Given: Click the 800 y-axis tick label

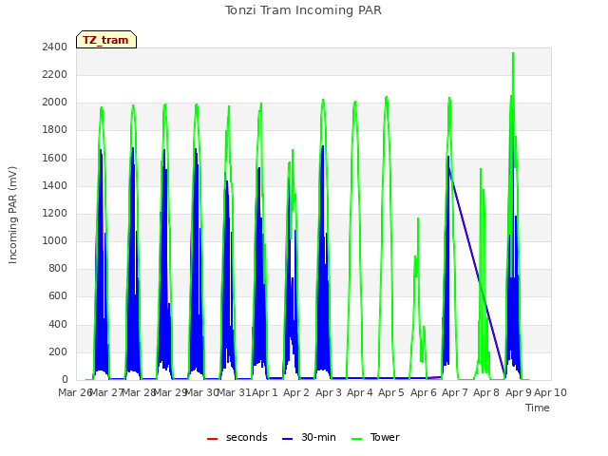Looking at the screenshot, I should (58, 268).
